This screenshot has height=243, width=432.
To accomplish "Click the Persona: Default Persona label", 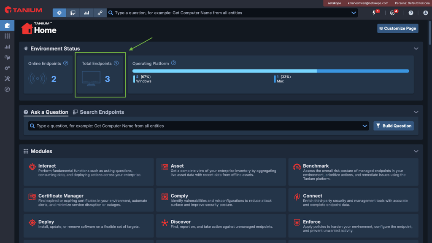I will pos(412,3).
